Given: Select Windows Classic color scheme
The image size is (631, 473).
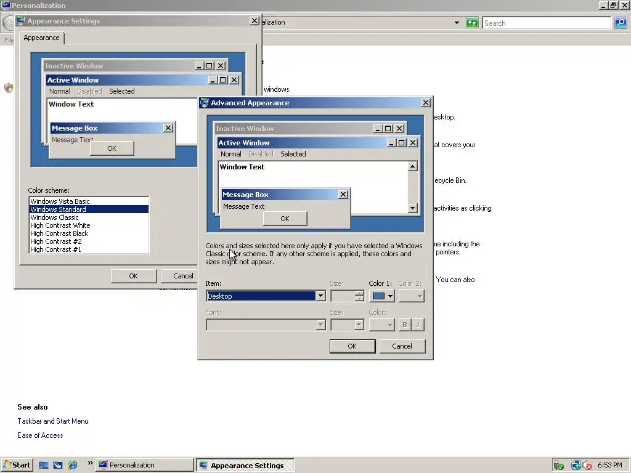Looking at the screenshot, I should pos(89,217).
